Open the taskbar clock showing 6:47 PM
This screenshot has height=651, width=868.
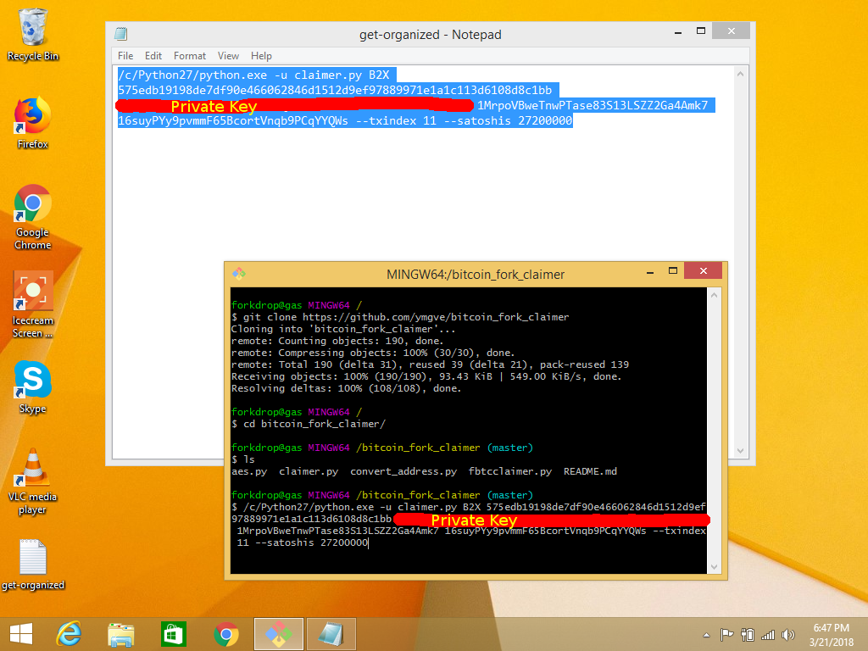[x=831, y=633]
